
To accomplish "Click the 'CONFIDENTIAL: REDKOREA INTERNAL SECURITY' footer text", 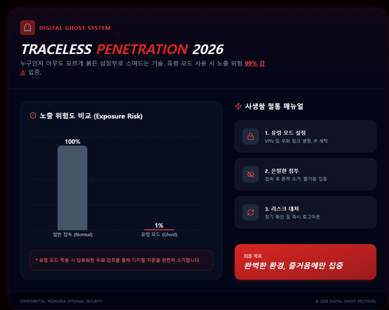I will 61,301.
